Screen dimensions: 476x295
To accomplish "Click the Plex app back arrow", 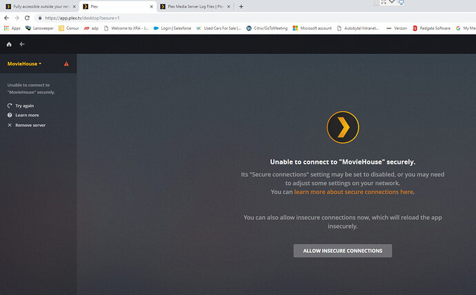I will tap(22, 44).
